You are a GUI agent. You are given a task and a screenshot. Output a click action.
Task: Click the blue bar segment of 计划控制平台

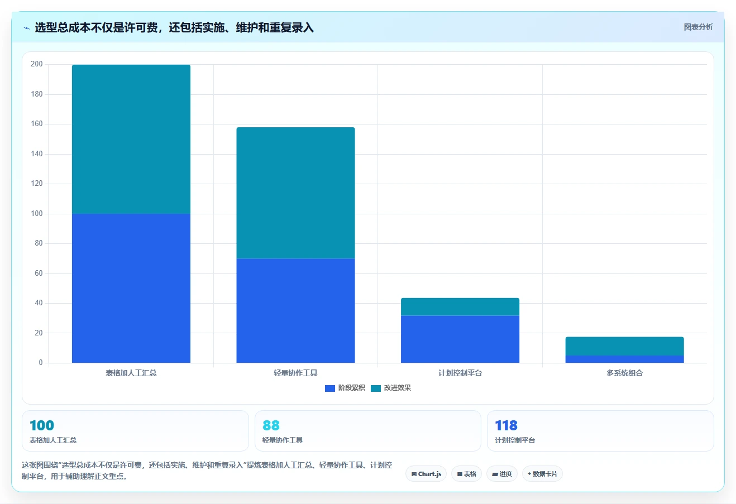[x=460, y=339]
